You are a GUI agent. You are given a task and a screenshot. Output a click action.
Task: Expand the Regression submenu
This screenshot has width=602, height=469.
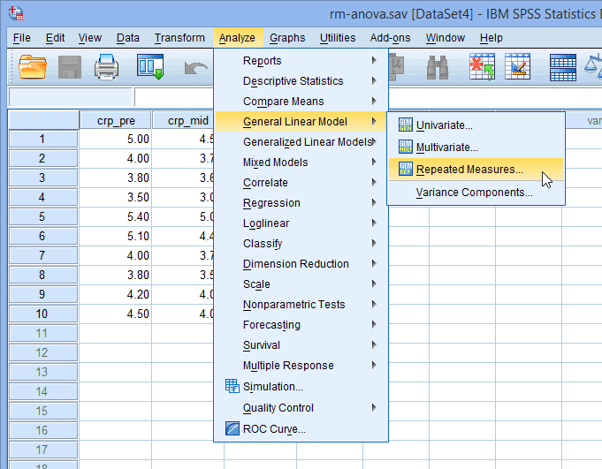click(301, 203)
